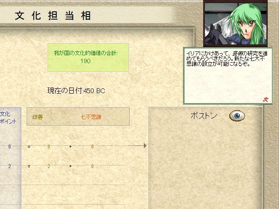Click the green-haired cultural advisor portrait
Viewport: 279px width, 209px height.
[x=235, y=23]
